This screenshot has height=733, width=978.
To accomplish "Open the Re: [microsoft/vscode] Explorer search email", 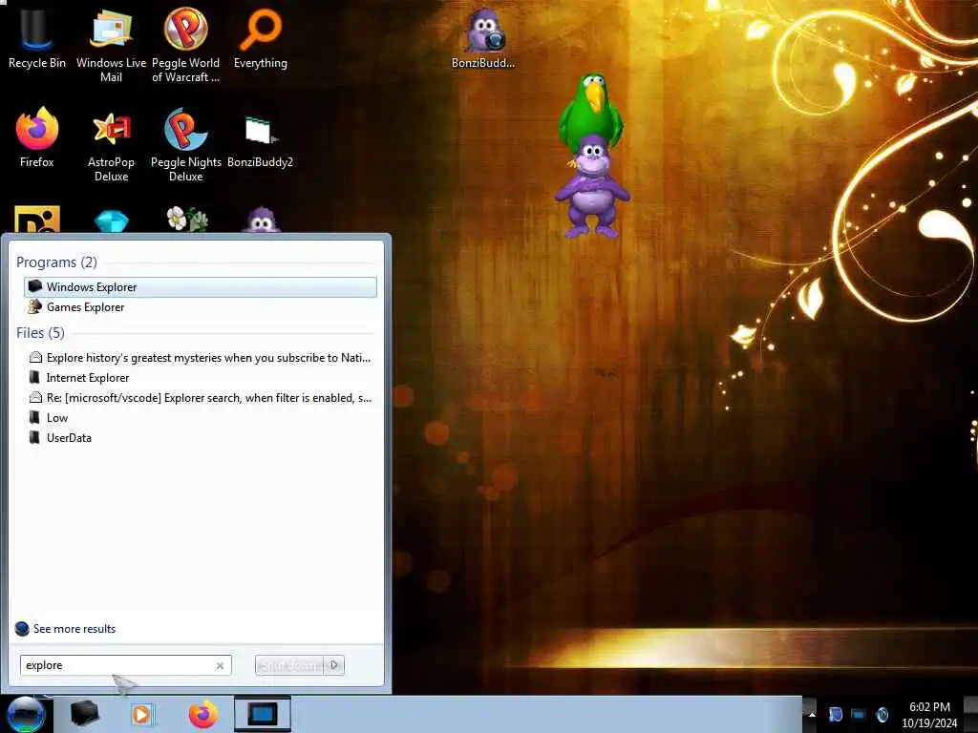I will tap(201, 398).
